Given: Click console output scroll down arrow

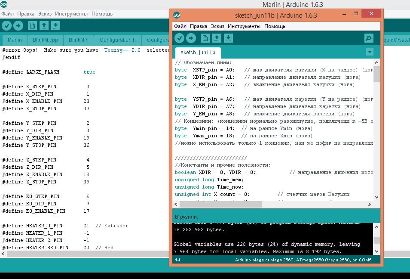Looking at the screenshot, I should [376, 251].
